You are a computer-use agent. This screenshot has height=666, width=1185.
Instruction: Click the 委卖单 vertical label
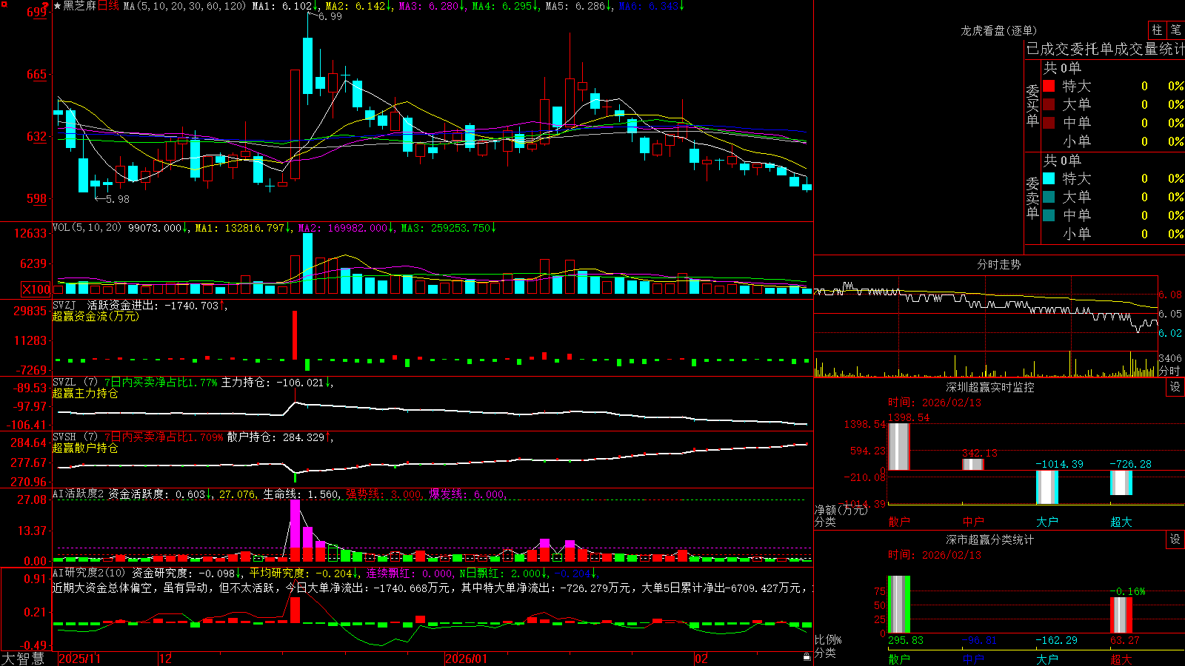[x=1032, y=198]
